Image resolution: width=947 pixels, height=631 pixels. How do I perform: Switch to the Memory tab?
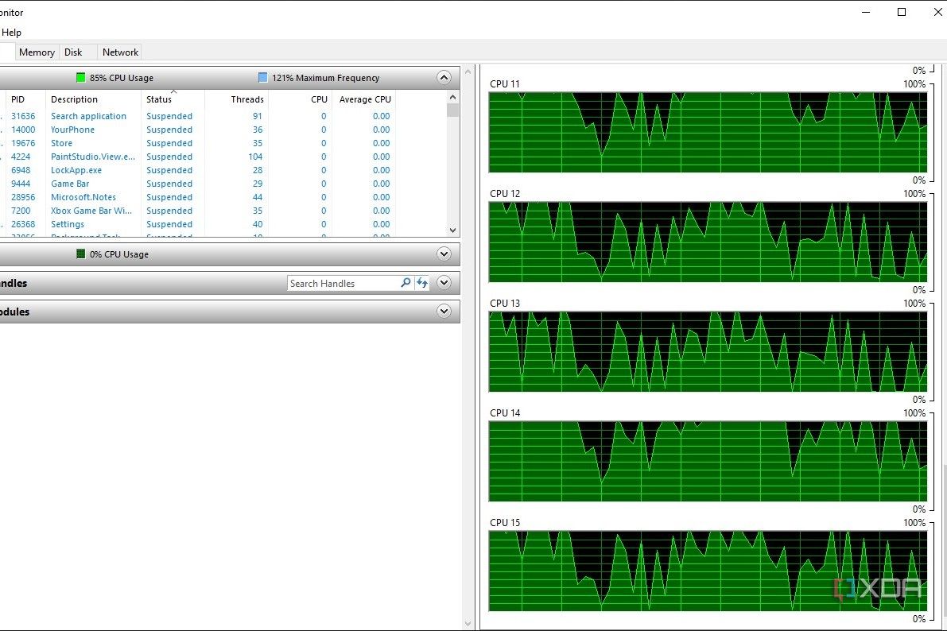point(37,52)
